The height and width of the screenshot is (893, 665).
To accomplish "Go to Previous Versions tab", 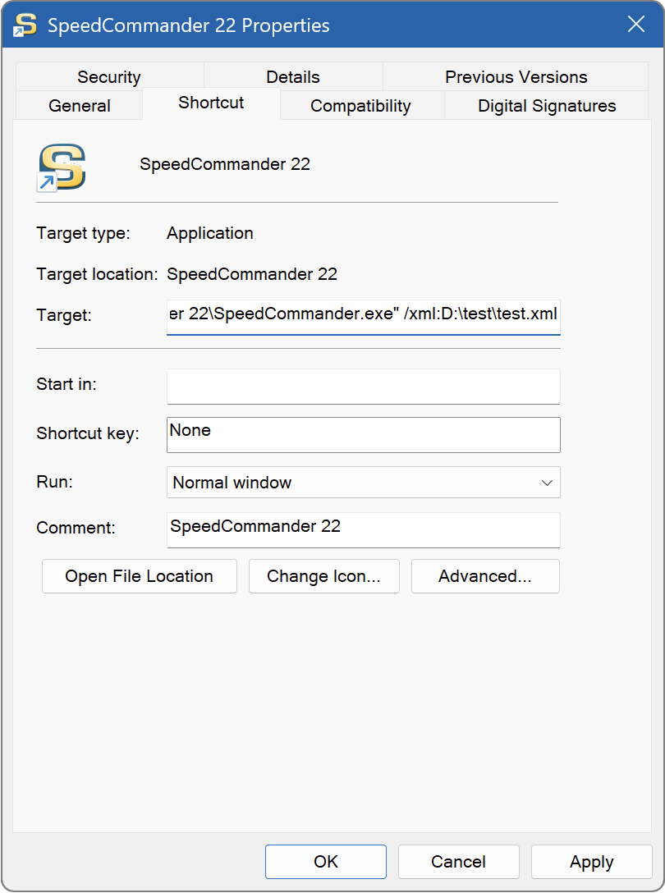I will tap(516, 77).
